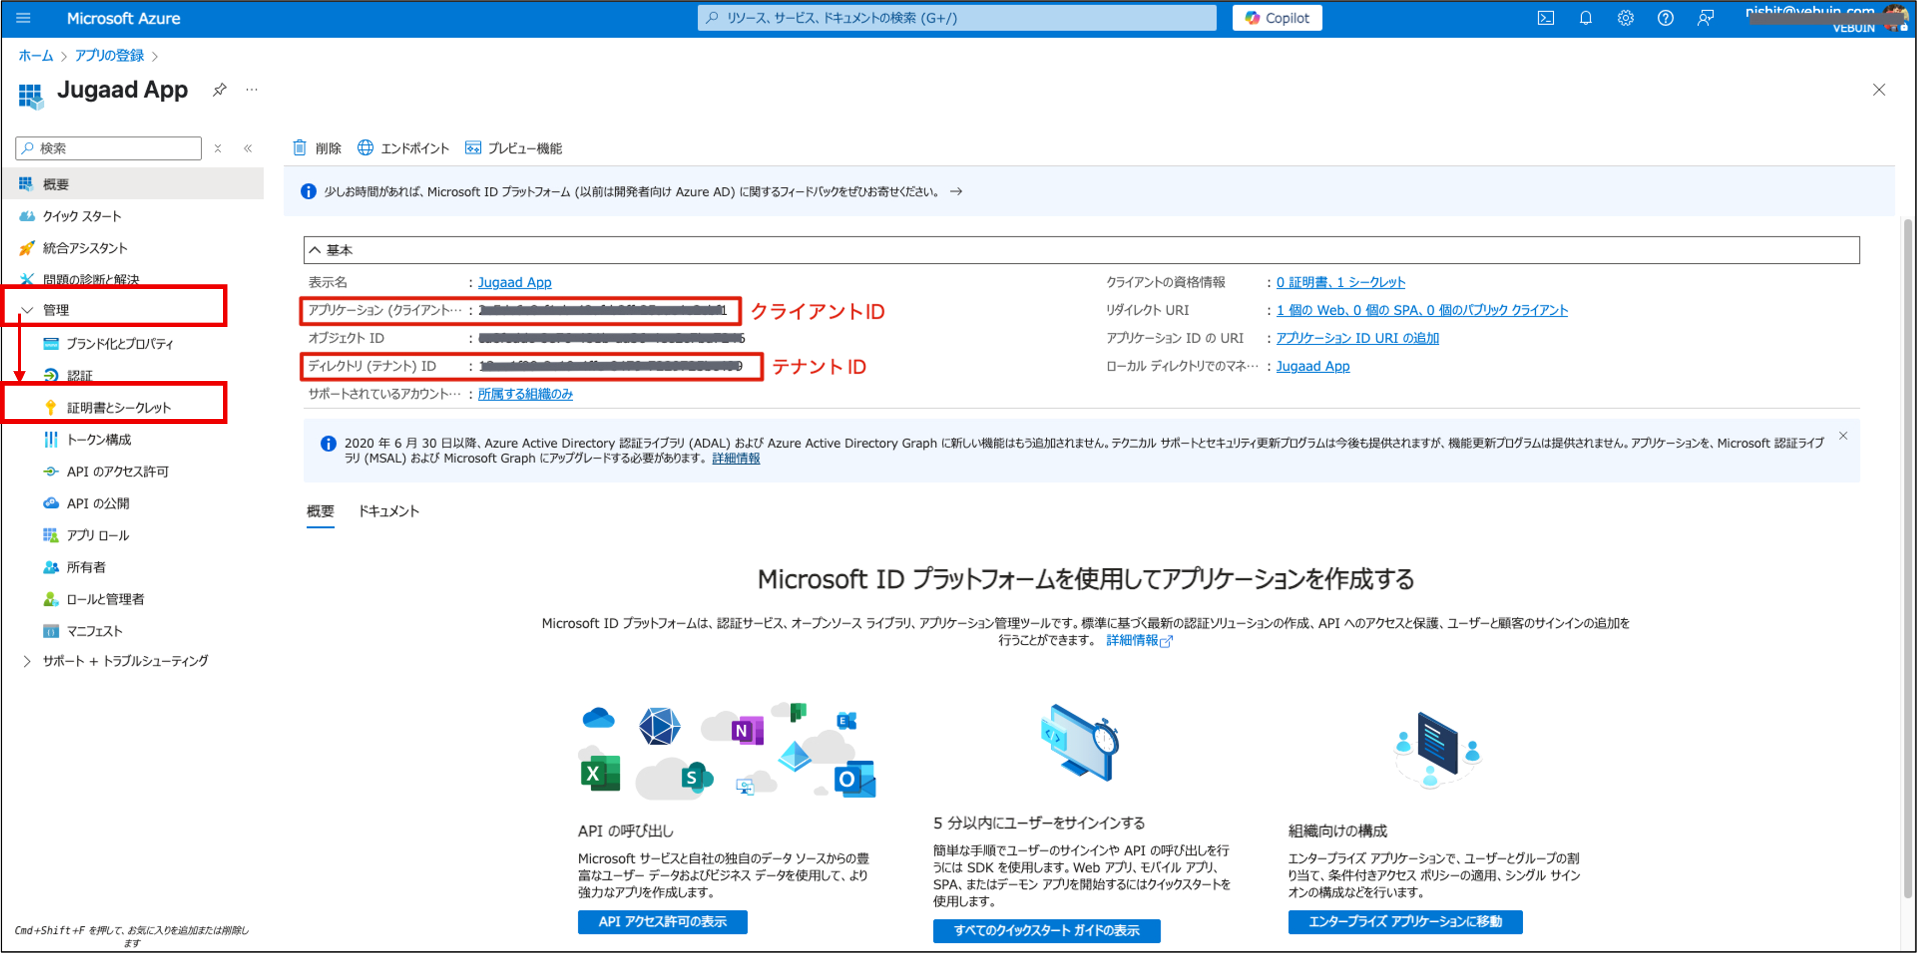This screenshot has height=953, width=1917.
Task: Click エンタープライズ アプリケーションに移動 button
Action: pos(1405,921)
